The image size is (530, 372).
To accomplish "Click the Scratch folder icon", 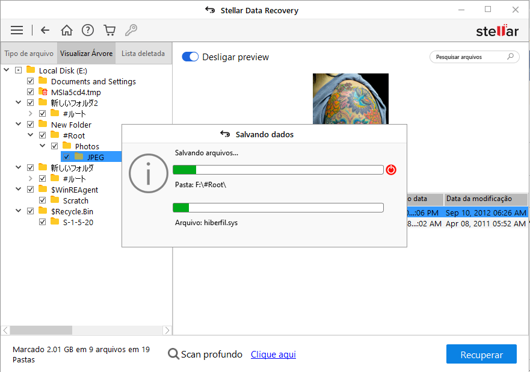I will 55,200.
